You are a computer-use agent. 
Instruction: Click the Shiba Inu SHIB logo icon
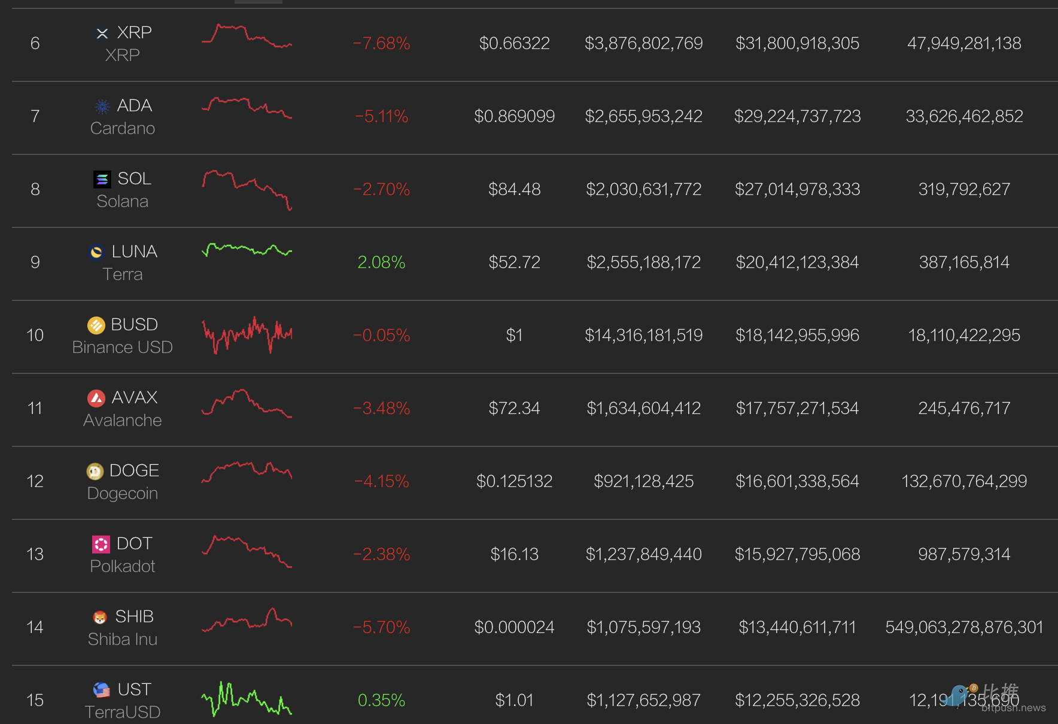[100, 617]
